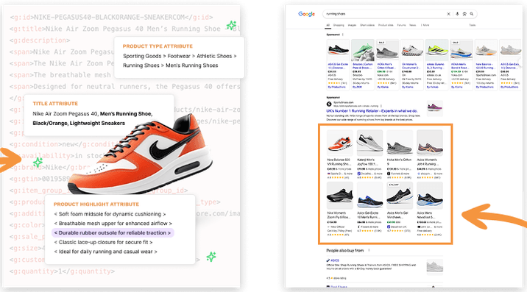Switch to the News tab
Screen dimensions: 527x292
(413, 25)
